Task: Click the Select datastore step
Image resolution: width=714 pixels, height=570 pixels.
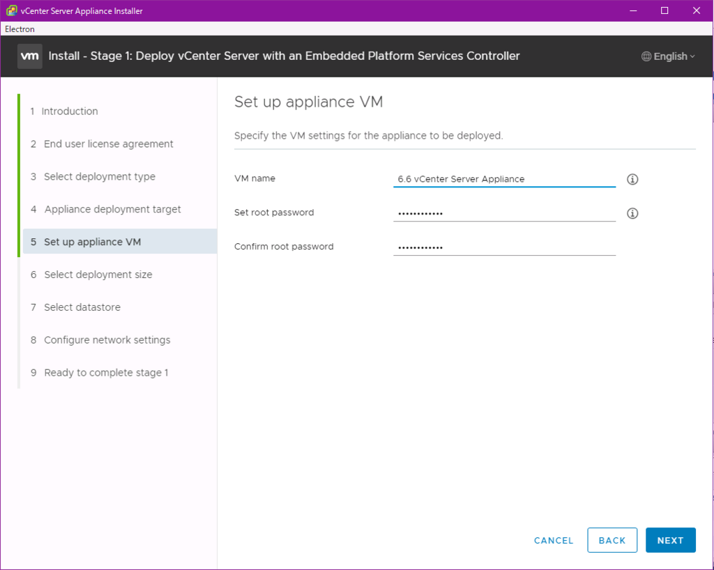Action: [75, 307]
